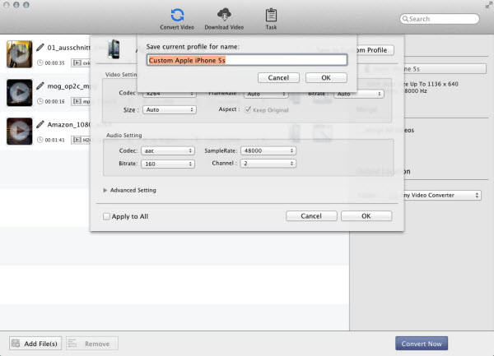Play the mog_op2c video thumbnail

click(20, 92)
